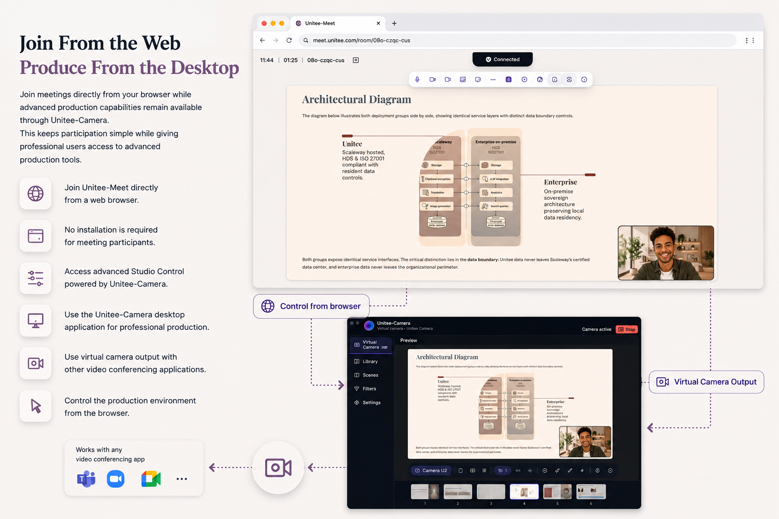
Task: Select slide thumbnail number 6
Action: [591, 492]
